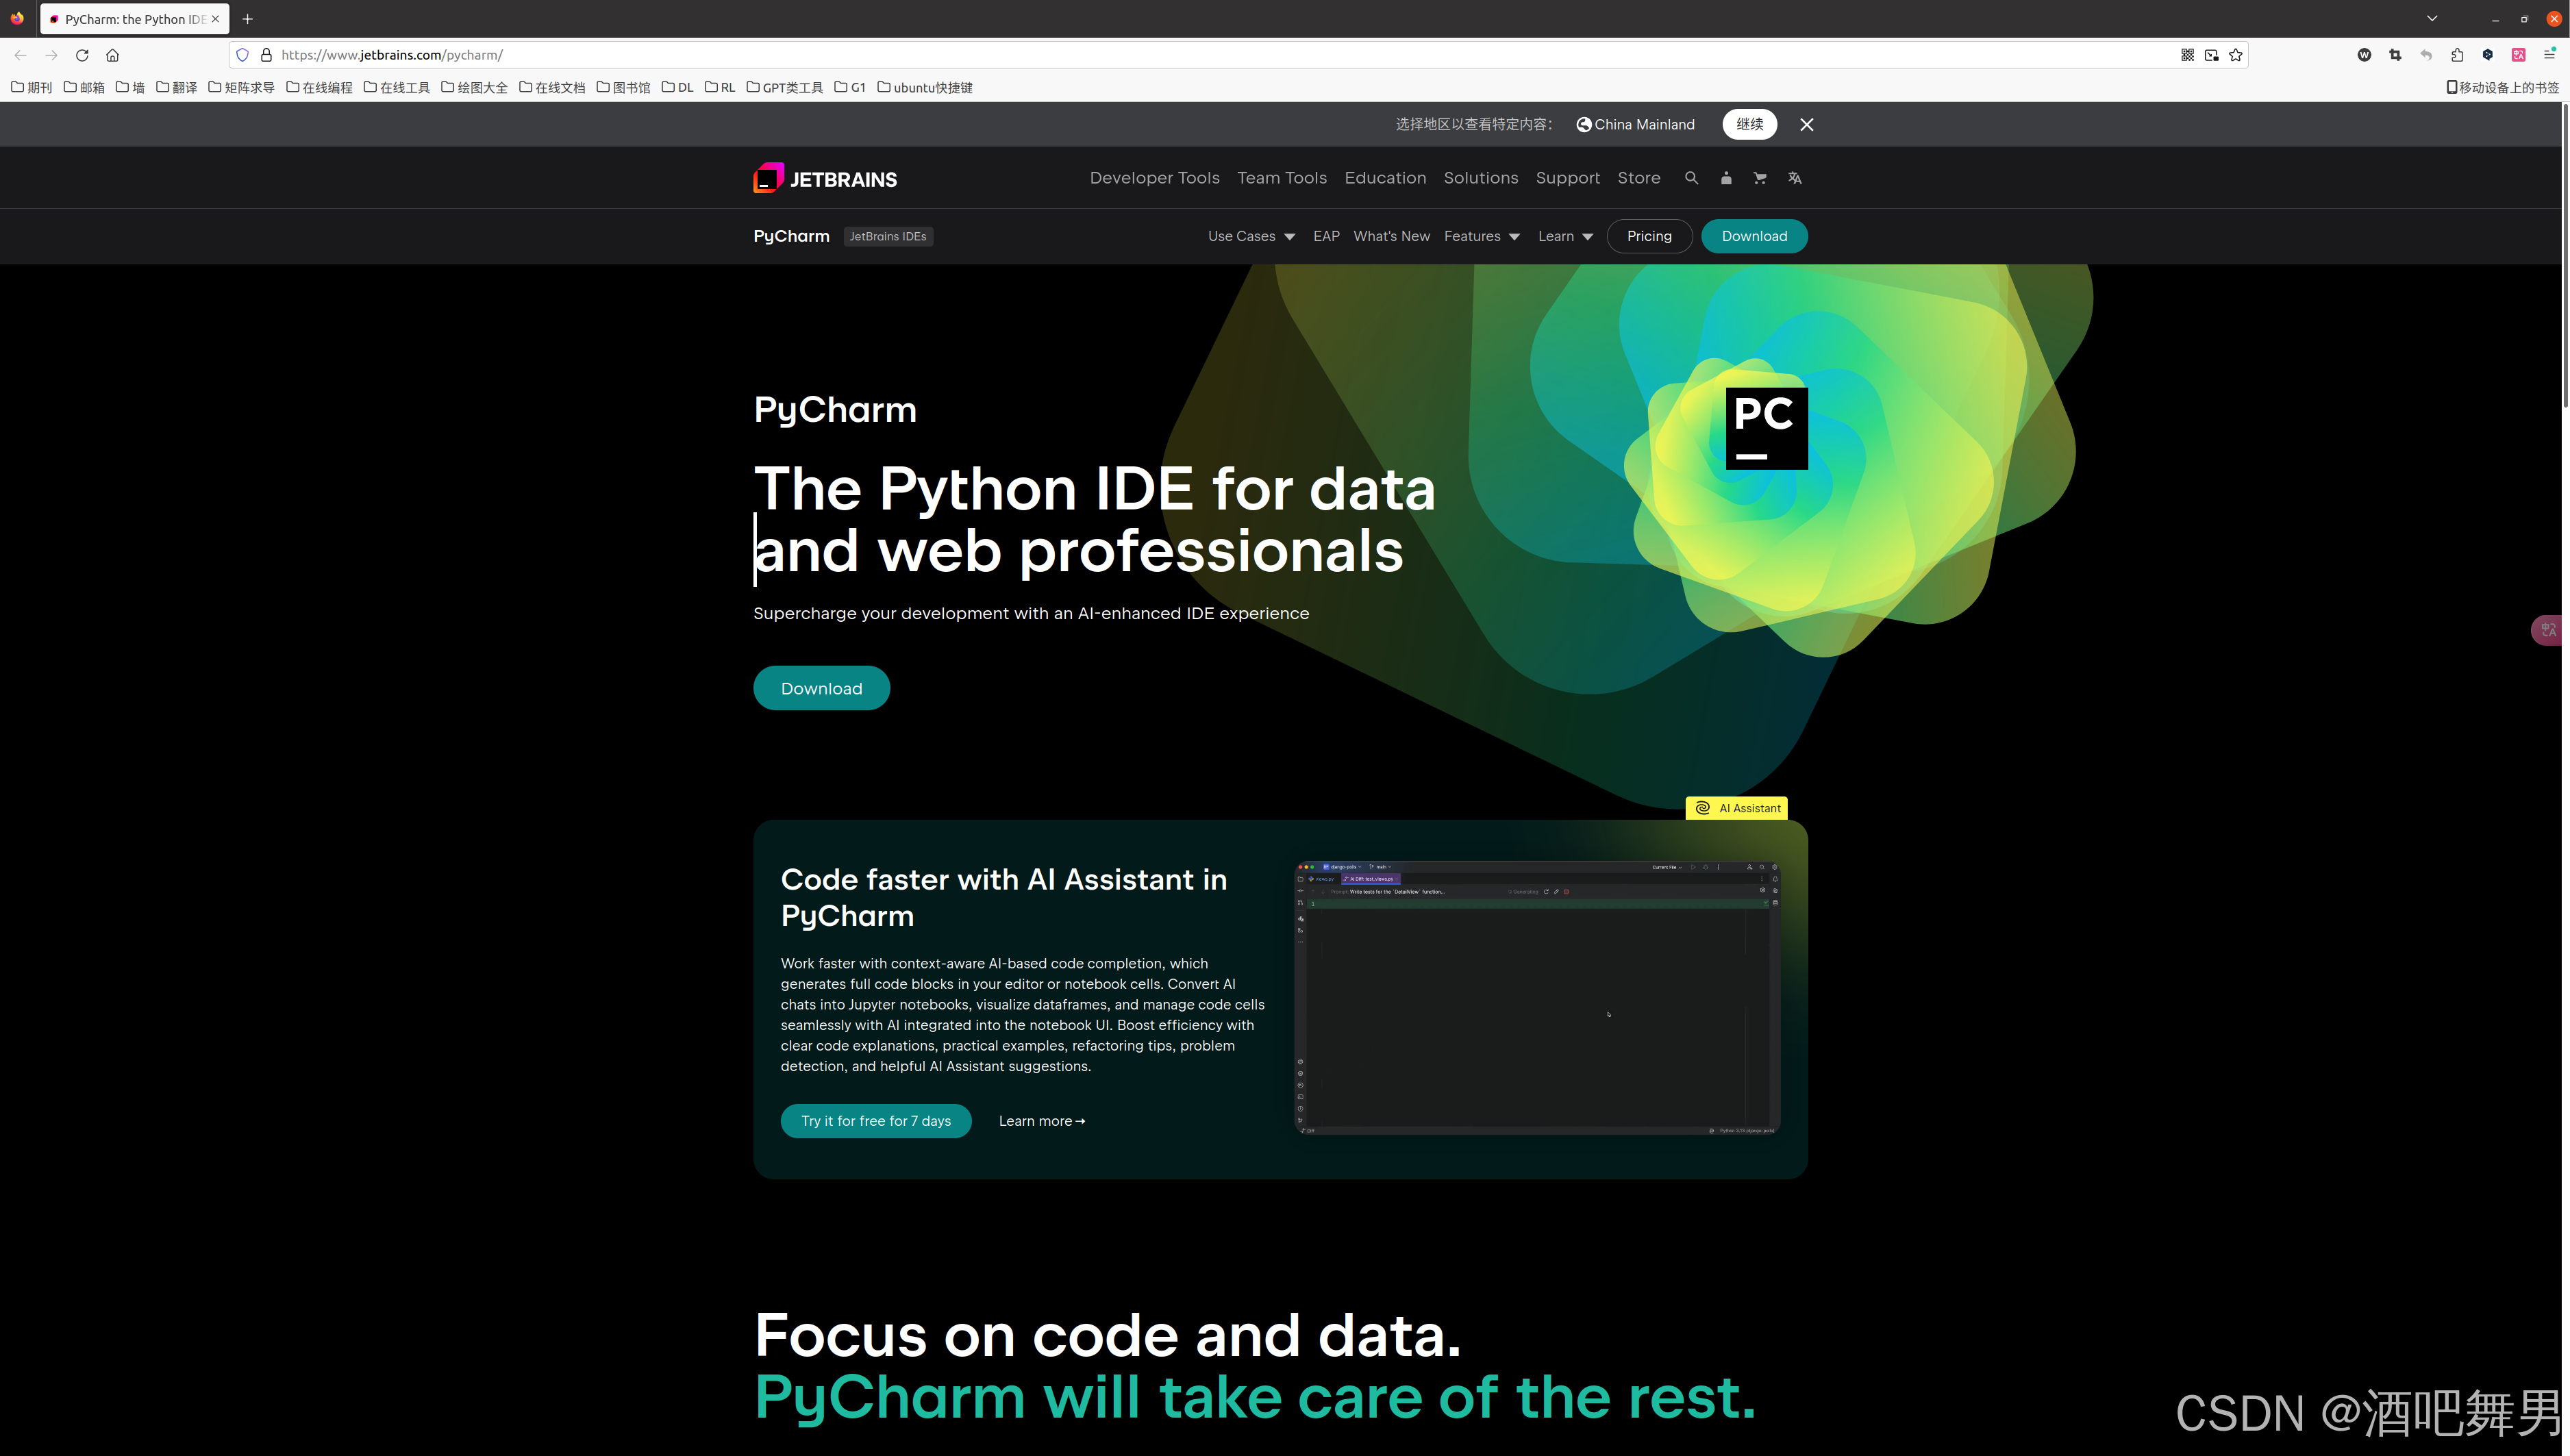
Task: Reload the page with refresh icon
Action: click(x=82, y=55)
